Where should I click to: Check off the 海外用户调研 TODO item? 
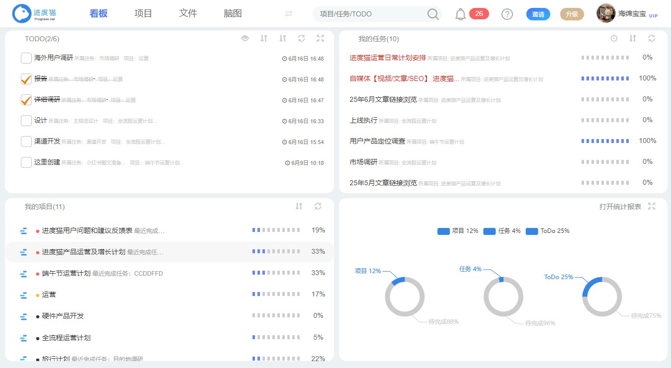26,58
